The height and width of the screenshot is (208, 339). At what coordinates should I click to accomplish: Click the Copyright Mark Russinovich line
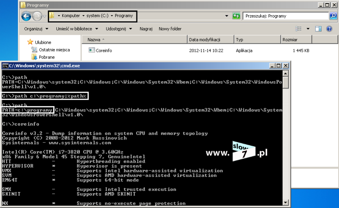[65, 138]
